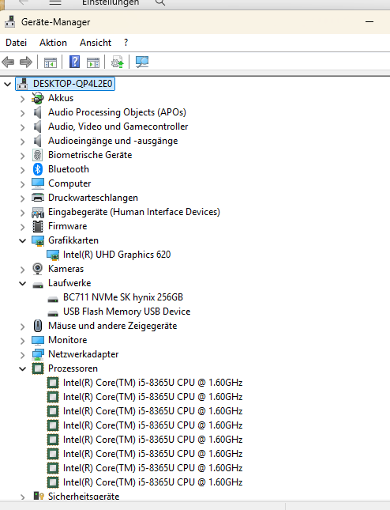Image resolution: width=390 pixels, height=510 pixels.
Task: Open the Ansicht menu
Action: click(96, 43)
